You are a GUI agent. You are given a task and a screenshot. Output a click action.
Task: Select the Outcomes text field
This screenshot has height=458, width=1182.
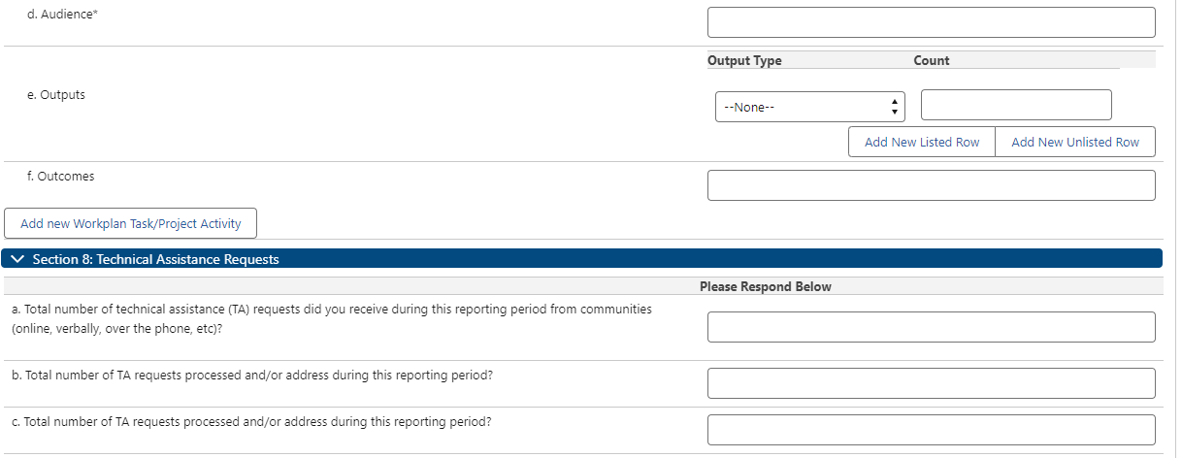coord(931,185)
